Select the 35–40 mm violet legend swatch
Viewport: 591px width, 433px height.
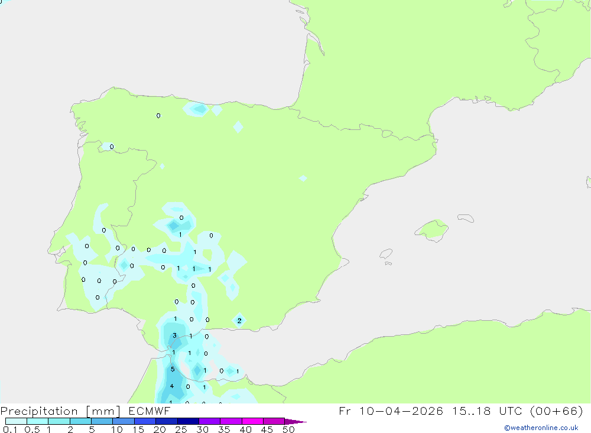[x=231, y=421]
